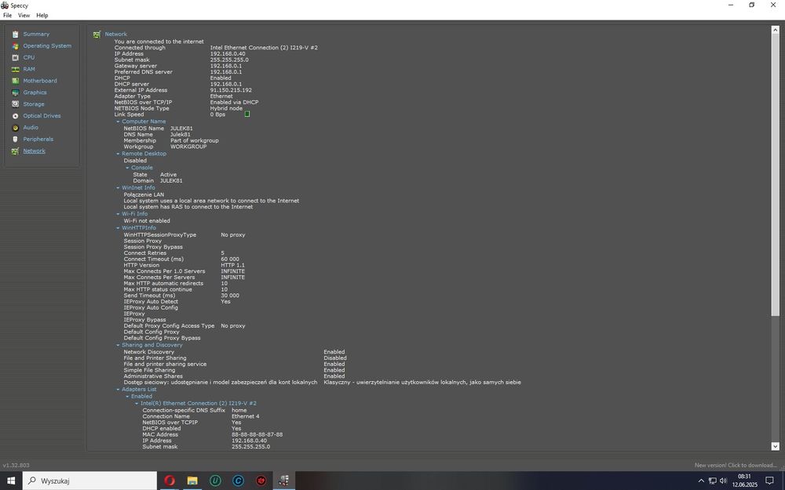
Task: Click the scrollbar down arrow
Action: click(x=775, y=447)
